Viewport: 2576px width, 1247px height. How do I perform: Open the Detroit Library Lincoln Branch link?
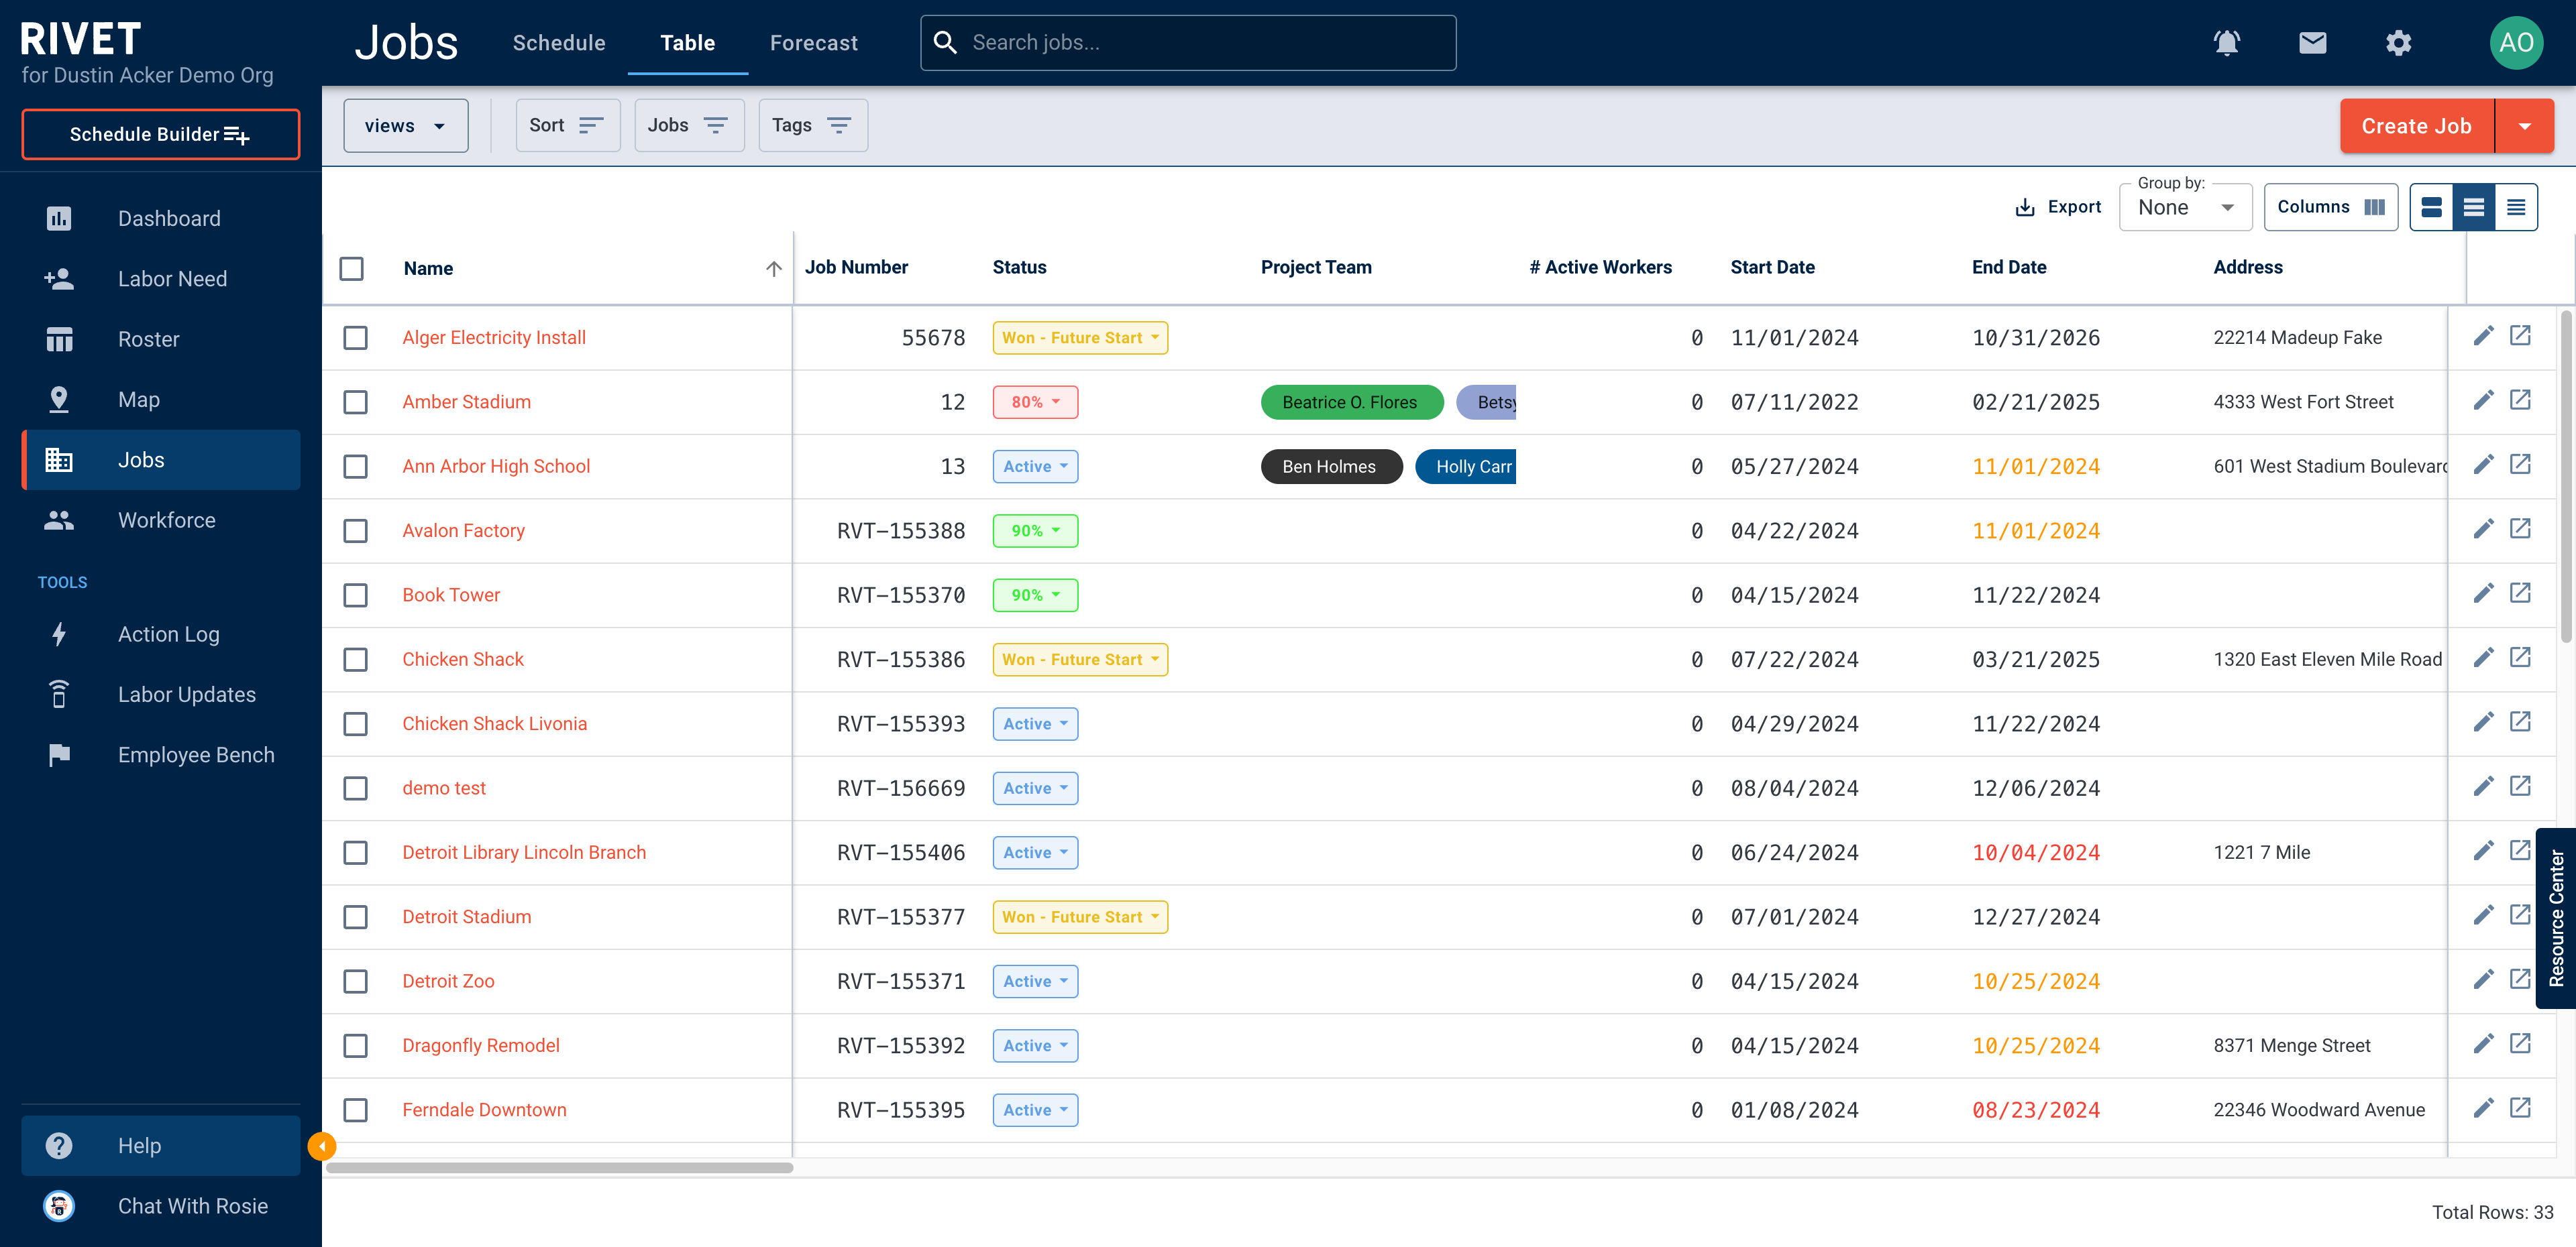[524, 852]
